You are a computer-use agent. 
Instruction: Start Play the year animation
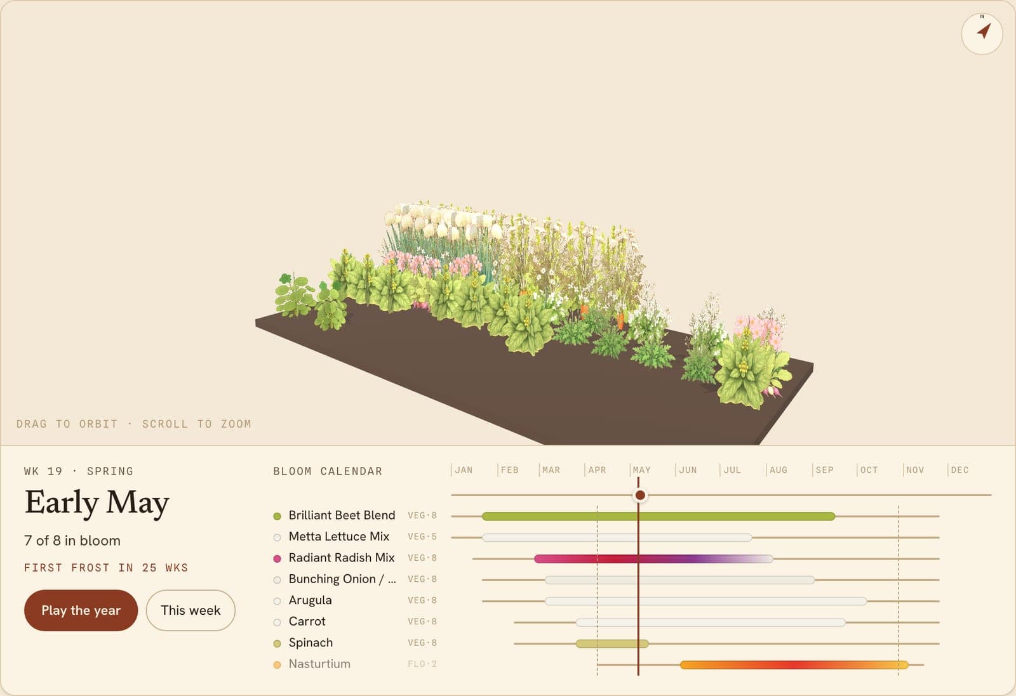tap(81, 610)
